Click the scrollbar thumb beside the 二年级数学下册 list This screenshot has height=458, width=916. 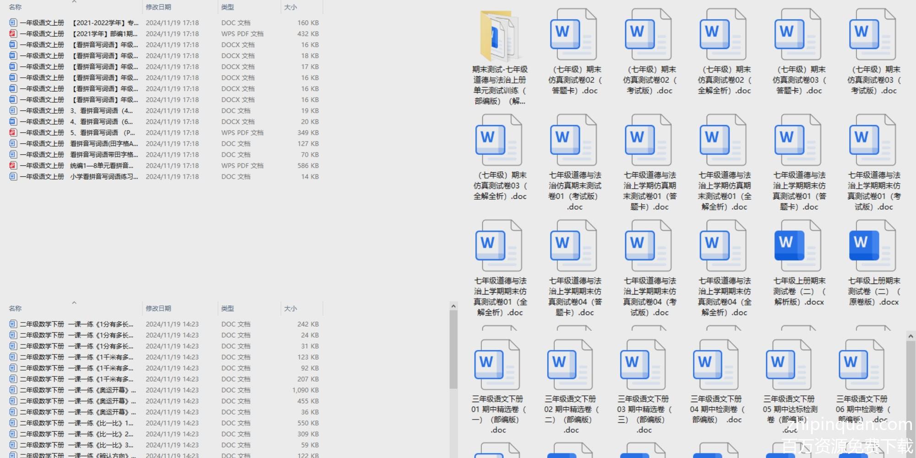pos(453,348)
